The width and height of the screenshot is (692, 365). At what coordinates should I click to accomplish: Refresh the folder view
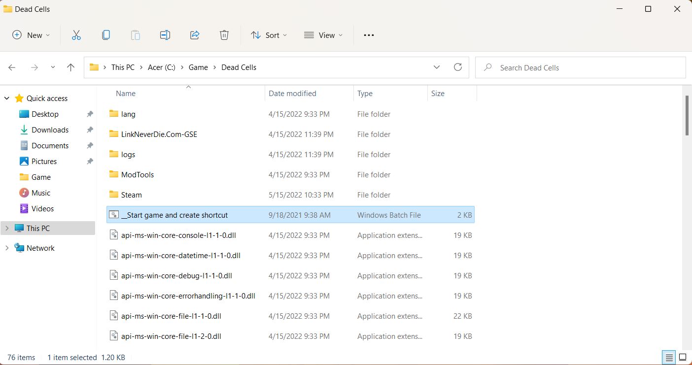(458, 67)
